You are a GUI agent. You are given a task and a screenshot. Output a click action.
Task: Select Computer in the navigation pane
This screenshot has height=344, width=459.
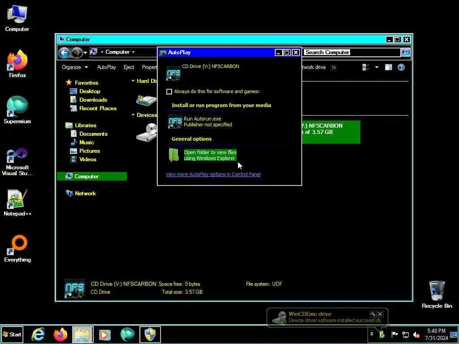(92, 176)
